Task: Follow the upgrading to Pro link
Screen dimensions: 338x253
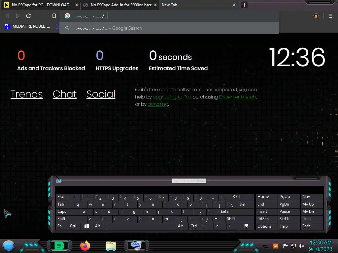Action: 172,97
